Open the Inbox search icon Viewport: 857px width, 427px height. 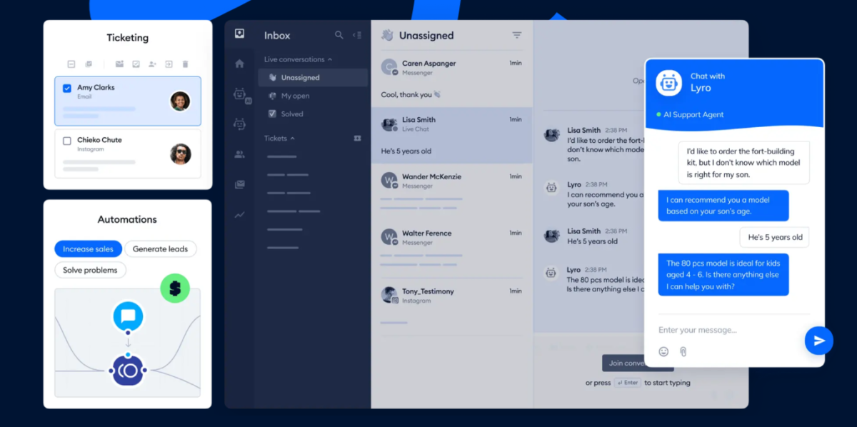[339, 35]
